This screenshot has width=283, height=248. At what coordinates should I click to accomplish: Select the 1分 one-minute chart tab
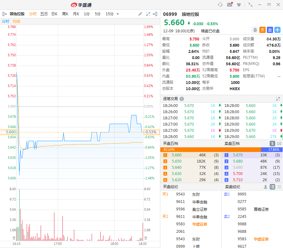[87, 14]
